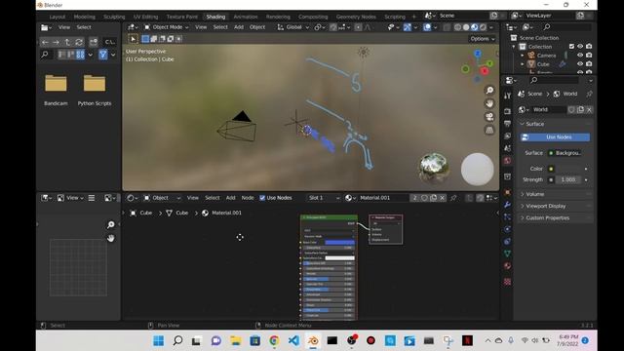Switch to the UV Editing workspace tab
This screenshot has height=351, width=624.
145,17
